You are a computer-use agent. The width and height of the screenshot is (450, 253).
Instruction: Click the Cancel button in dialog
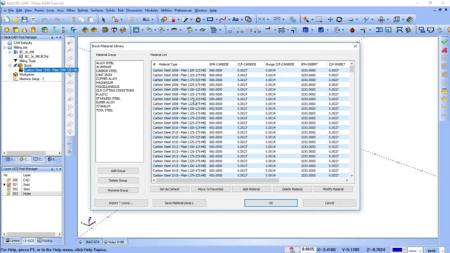point(329,203)
